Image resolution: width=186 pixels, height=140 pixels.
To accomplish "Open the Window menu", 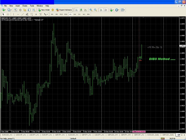I will click(40, 6).
